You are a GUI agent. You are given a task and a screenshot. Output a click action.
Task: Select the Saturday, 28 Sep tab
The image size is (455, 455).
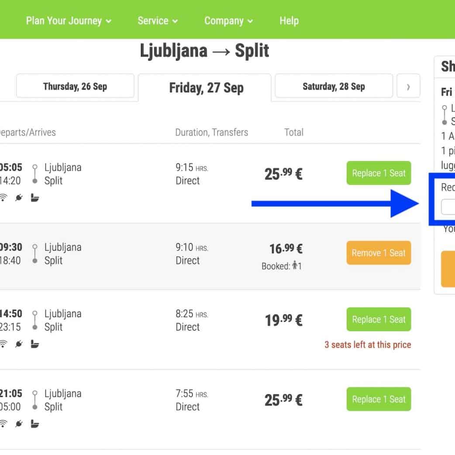coord(334,86)
